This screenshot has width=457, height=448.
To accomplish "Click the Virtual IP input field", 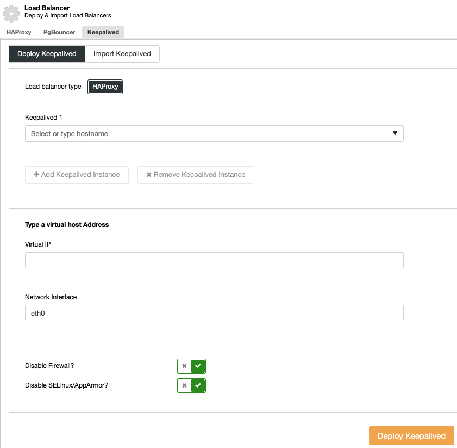I will (214, 260).
